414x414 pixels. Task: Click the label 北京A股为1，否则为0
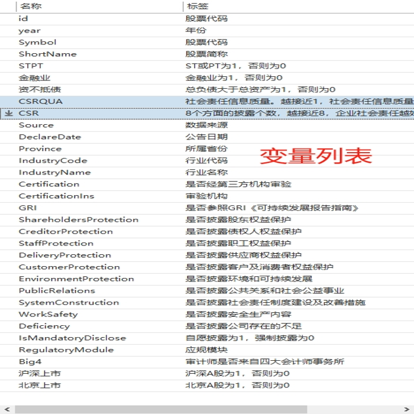click(238, 385)
